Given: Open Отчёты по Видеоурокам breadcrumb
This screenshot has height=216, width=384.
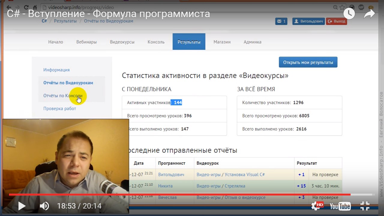Looking at the screenshot, I should pos(109,21).
